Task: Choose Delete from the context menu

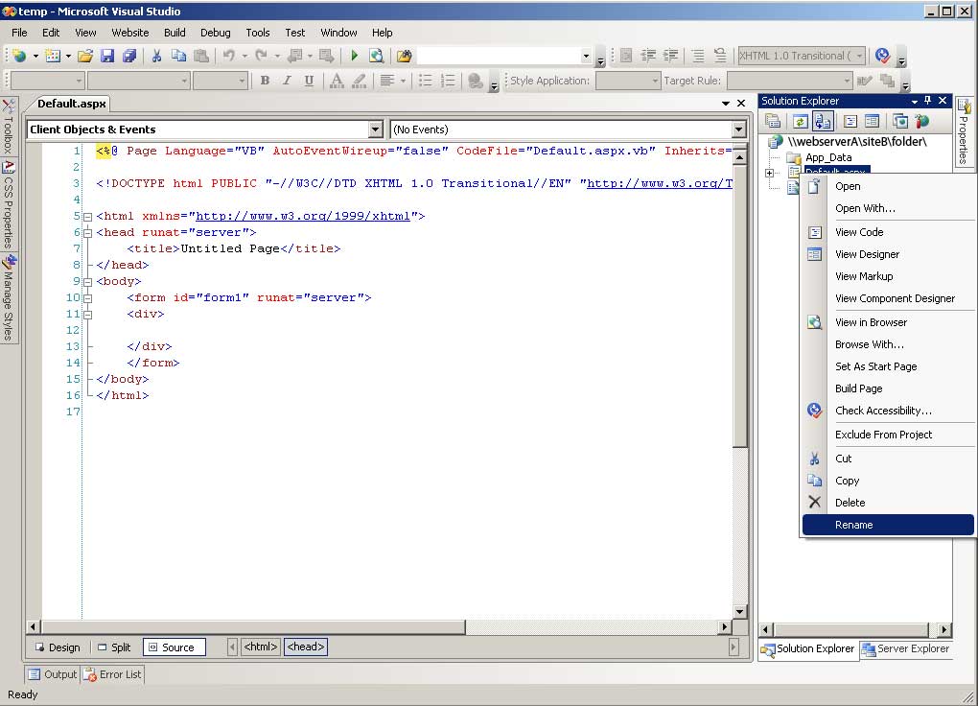Action: tap(888, 503)
